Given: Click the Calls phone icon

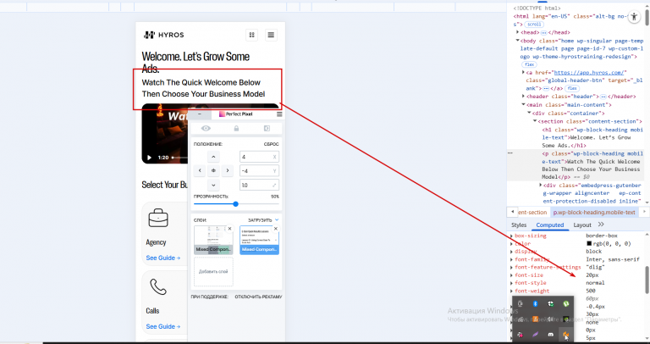Looking at the screenshot, I should [x=158, y=286].
